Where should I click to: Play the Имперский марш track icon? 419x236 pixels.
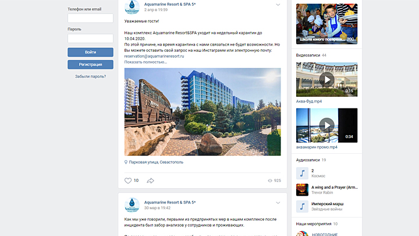point(302,206)
